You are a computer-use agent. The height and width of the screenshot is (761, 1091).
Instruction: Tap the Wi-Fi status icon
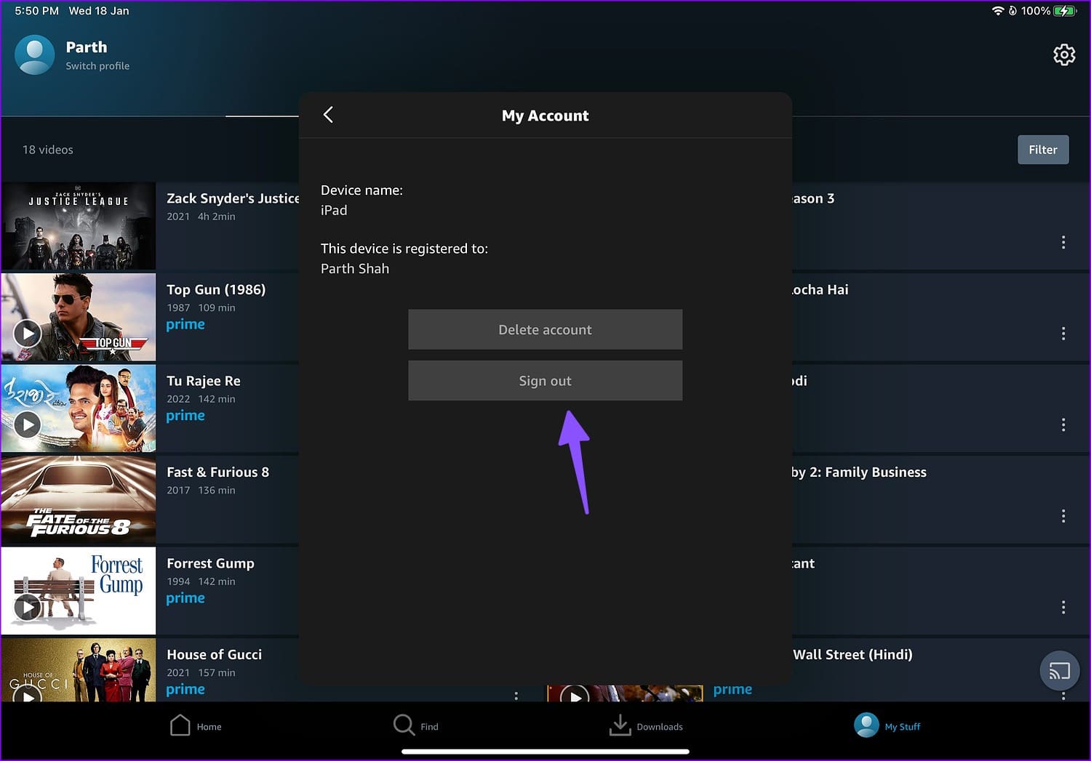coord(998,11)
